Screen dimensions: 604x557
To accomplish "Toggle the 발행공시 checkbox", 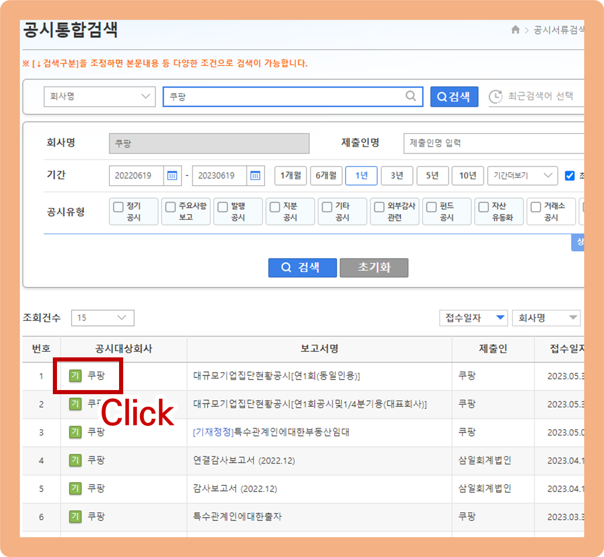I will coord(222,207).
